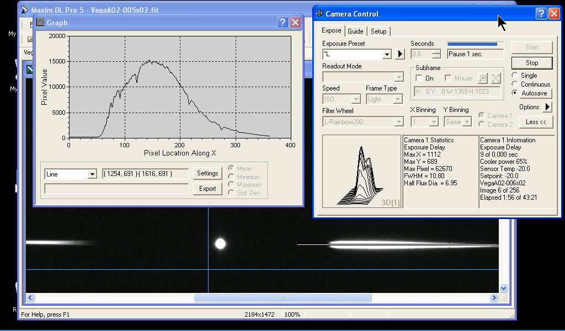Click the horizontal scrollbar right arrow

(x=494, y=297)
